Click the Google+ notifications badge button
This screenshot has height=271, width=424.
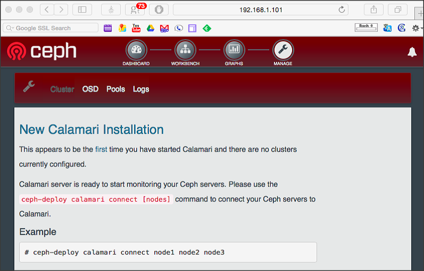point(135,10)
